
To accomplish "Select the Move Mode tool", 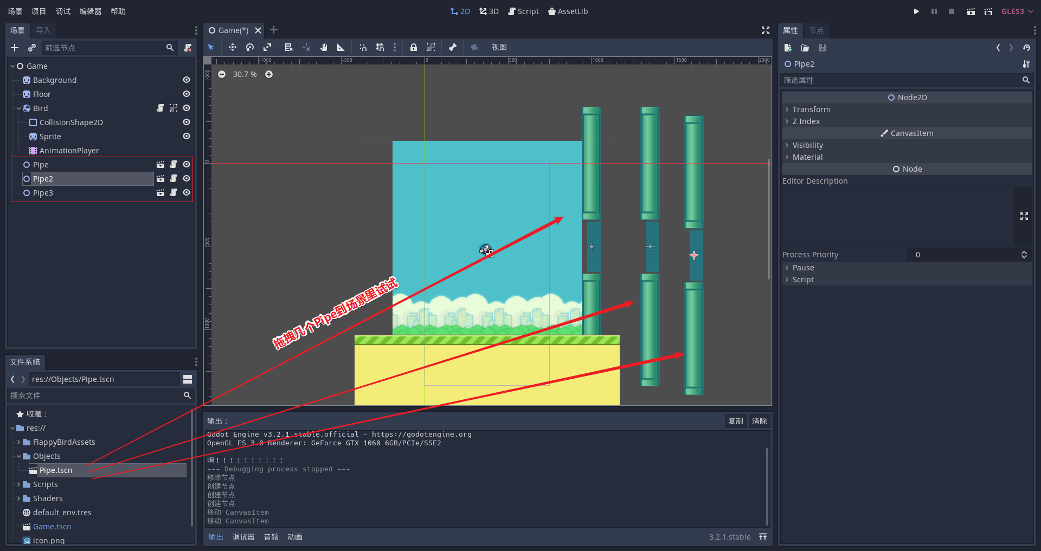I will pyautogui.click(x=233, y=47).
